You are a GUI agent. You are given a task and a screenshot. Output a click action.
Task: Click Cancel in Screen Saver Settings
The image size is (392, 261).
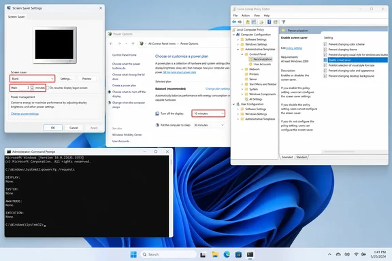click(73, 128)
